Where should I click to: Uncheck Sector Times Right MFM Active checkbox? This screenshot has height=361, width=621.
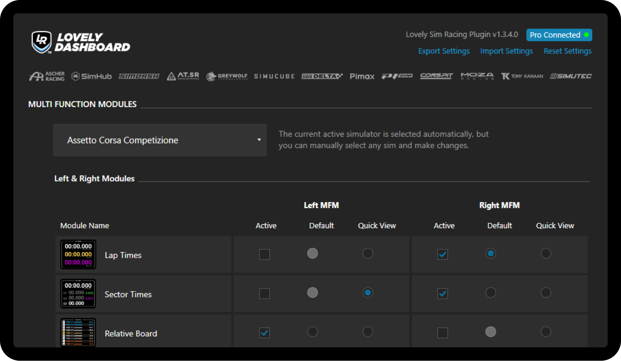(x=442, y=293)
